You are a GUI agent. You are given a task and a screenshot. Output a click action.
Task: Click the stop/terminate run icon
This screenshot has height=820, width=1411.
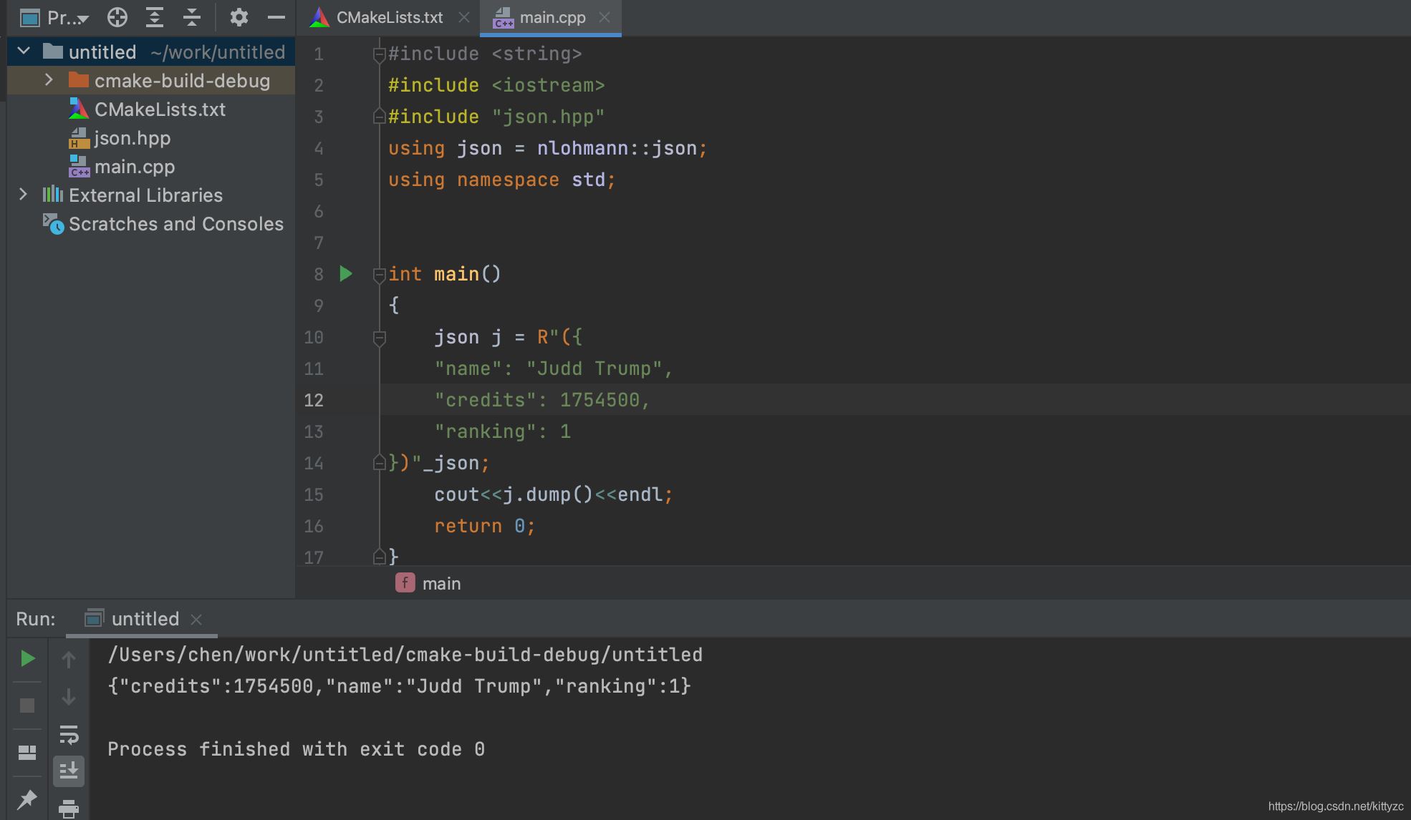coord(27,704)
